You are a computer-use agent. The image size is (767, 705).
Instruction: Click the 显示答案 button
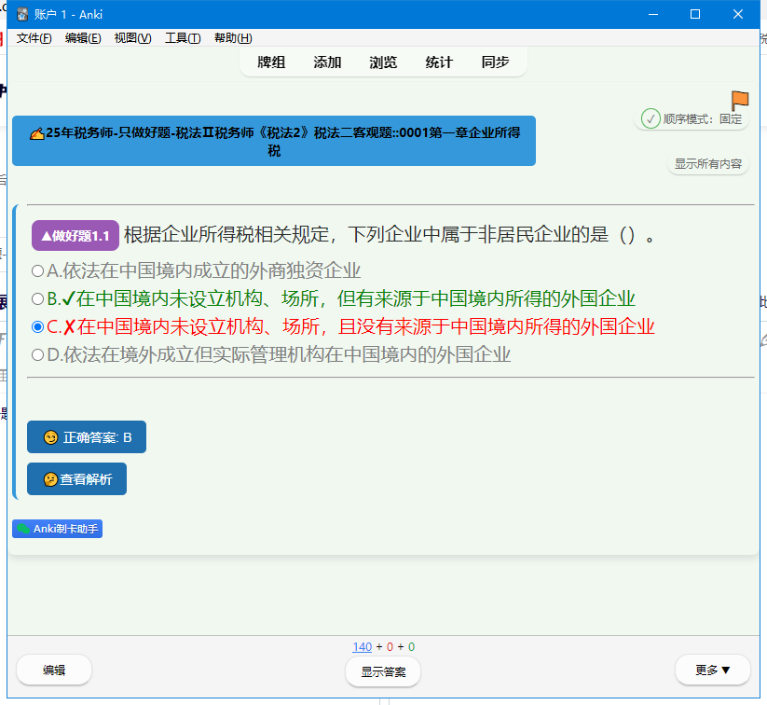(x=383, y=671)
